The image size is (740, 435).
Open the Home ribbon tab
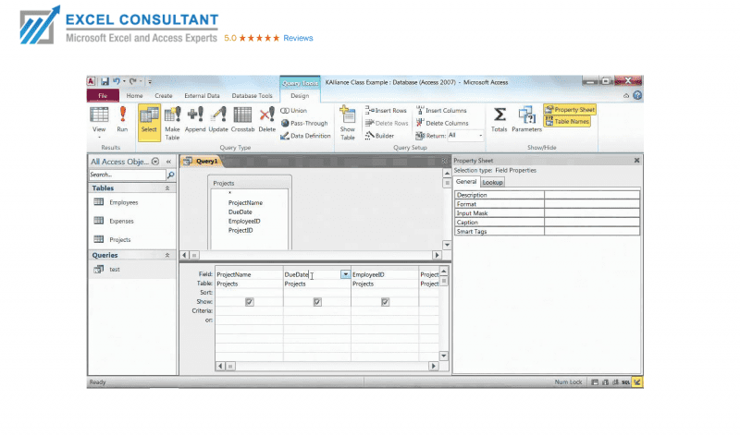pos(134,96)
